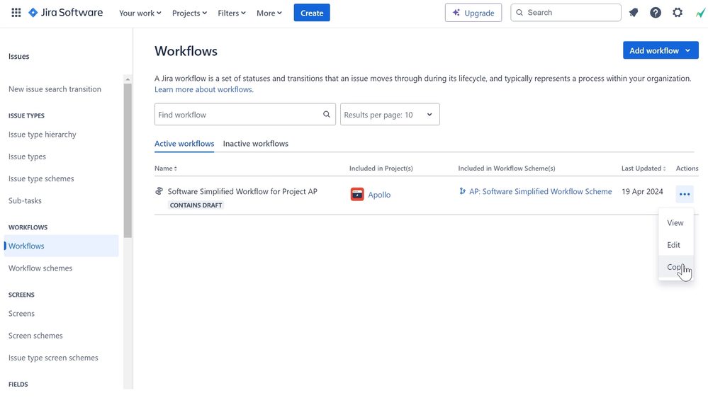Click the top Search box
Image resolution: width=708 pixels, height=398 pixels.
click(x=566, y=13)
